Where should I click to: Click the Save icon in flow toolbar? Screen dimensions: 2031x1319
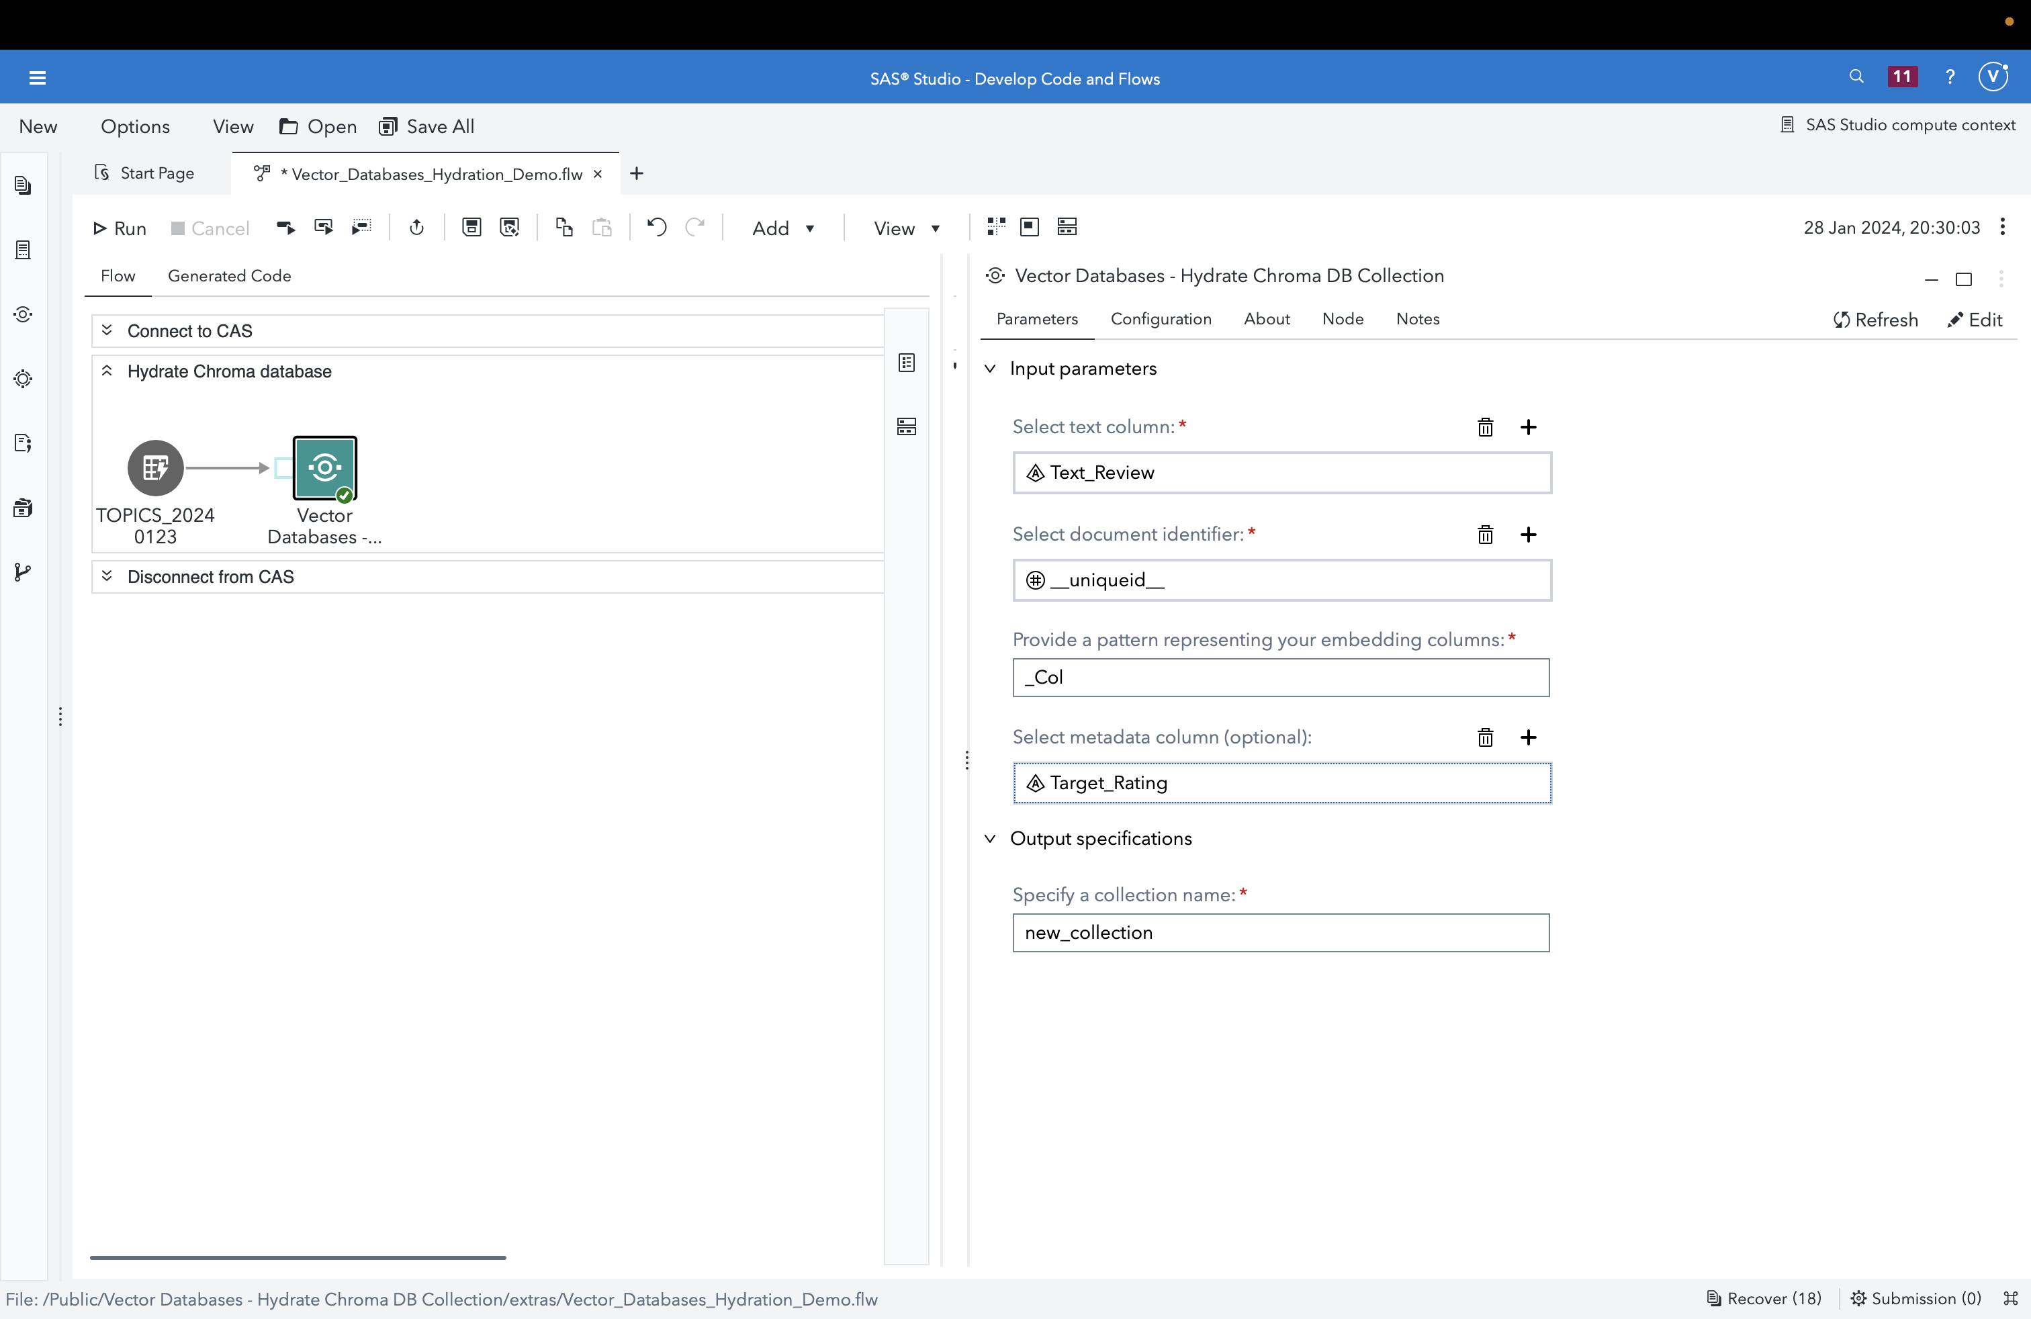(472, 227)
